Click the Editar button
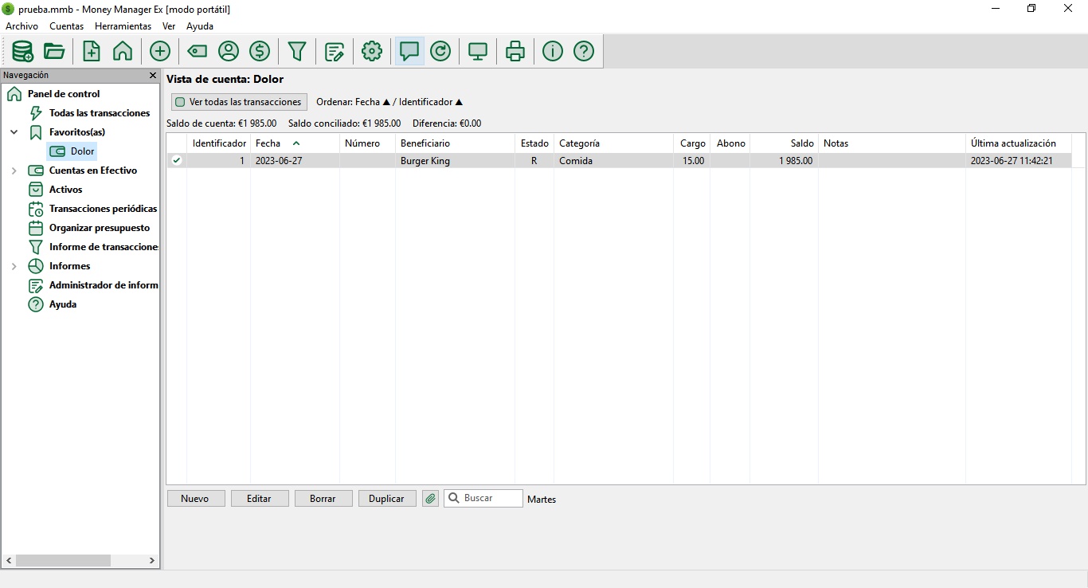Screen dimensions: 1088x588 coord(260,499)
